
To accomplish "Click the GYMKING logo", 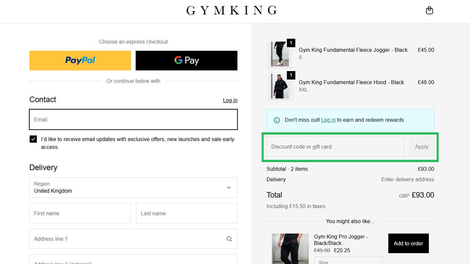I will coord(231,10).
